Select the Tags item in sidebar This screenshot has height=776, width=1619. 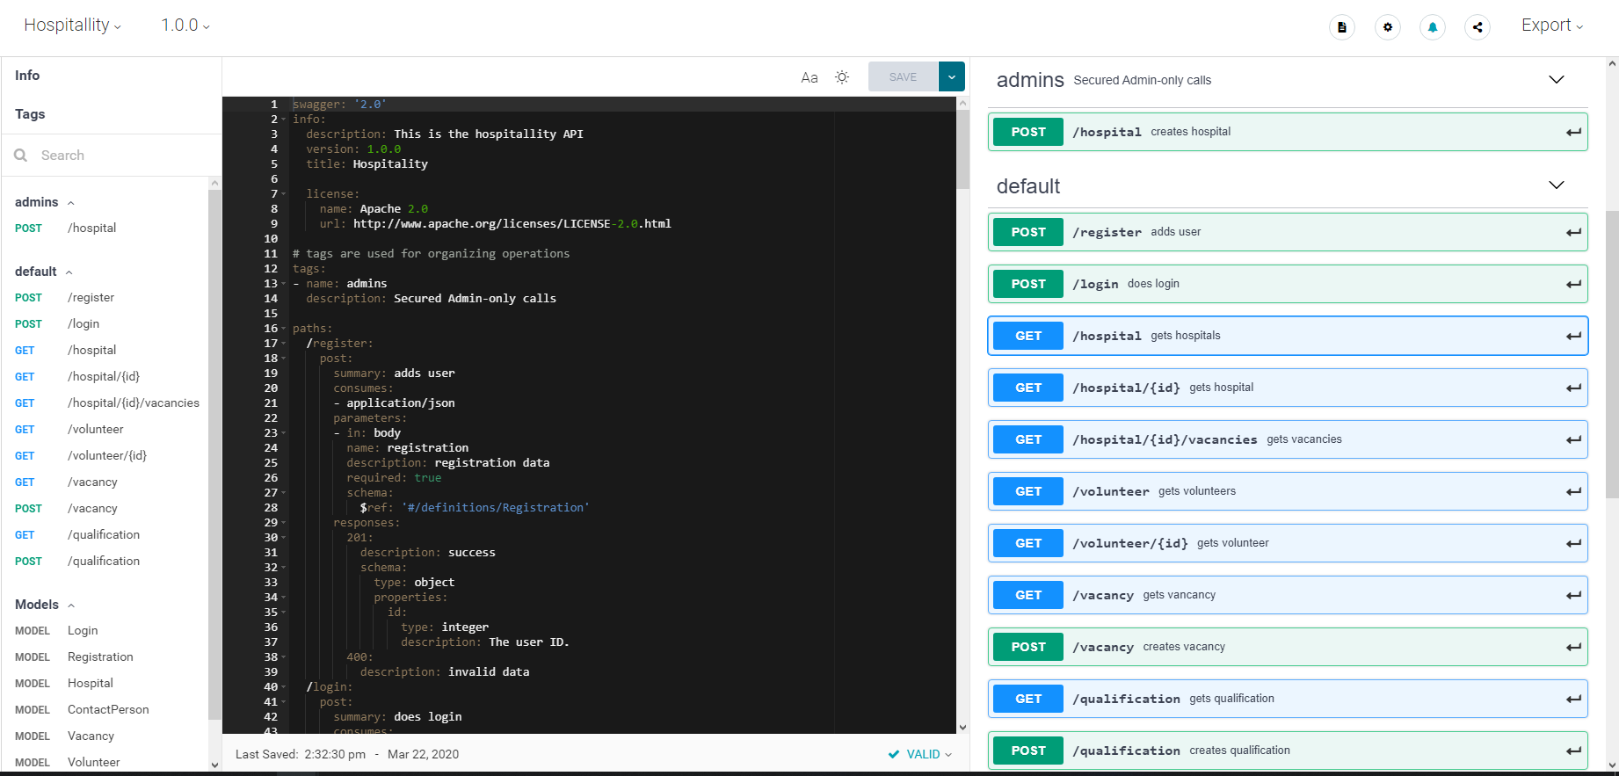(30, 114)
